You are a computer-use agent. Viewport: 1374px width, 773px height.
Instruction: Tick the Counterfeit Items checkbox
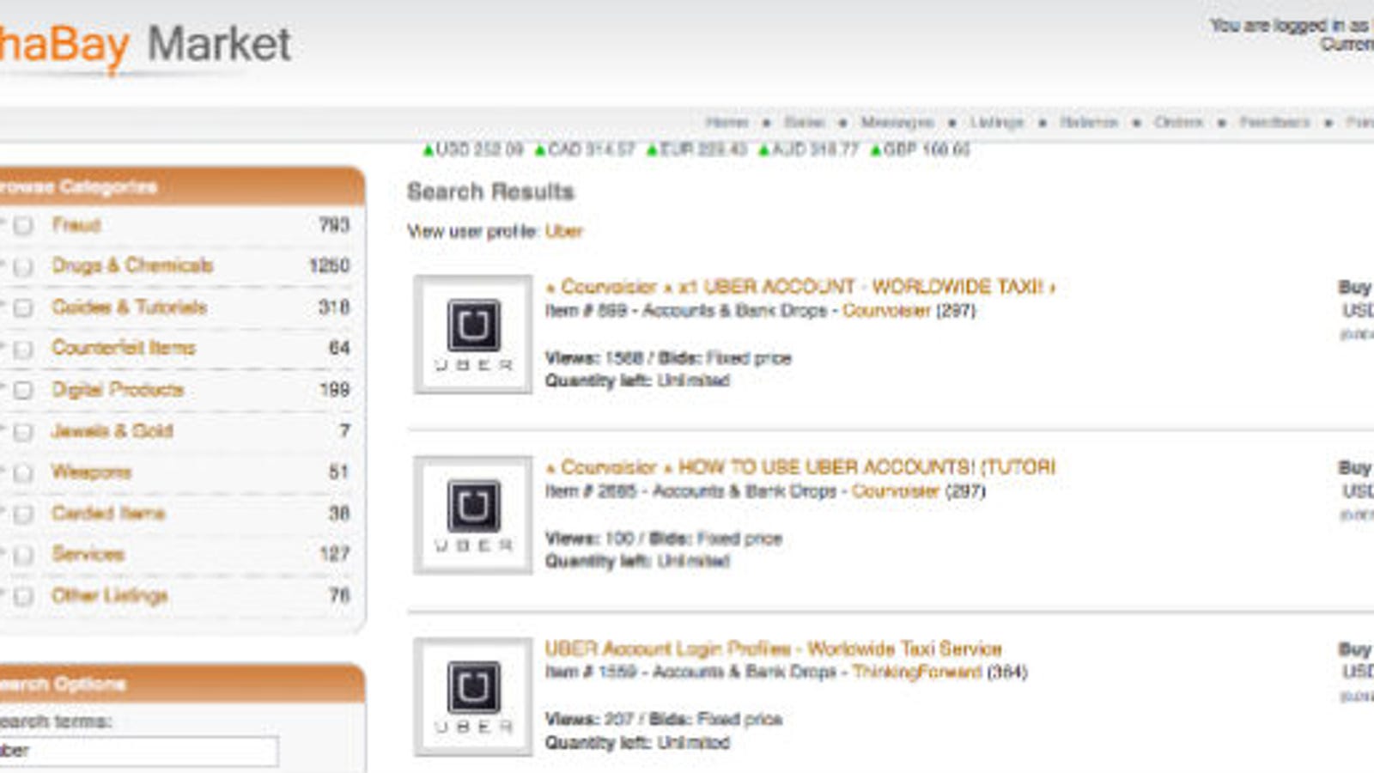coord(23,349)
